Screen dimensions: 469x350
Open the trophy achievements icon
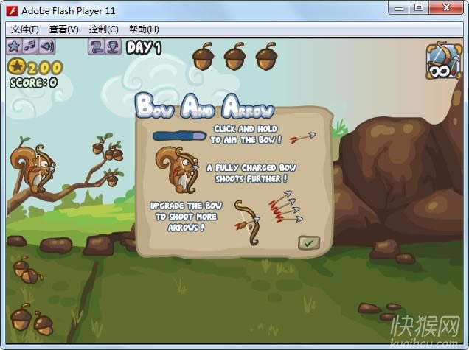[112, 47]
